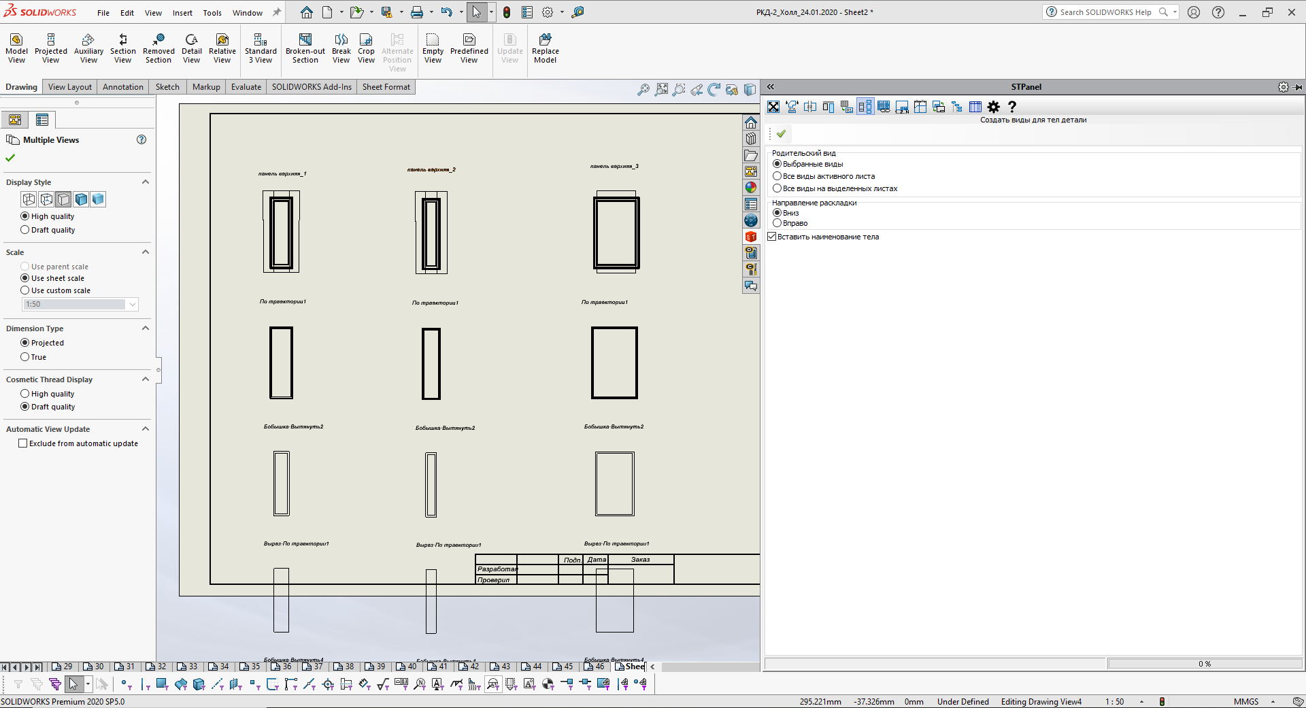Click the Replace Model tool
The height and width of the screenshot is (708, 1306).
pyautogui.click(x=545, y=48)
